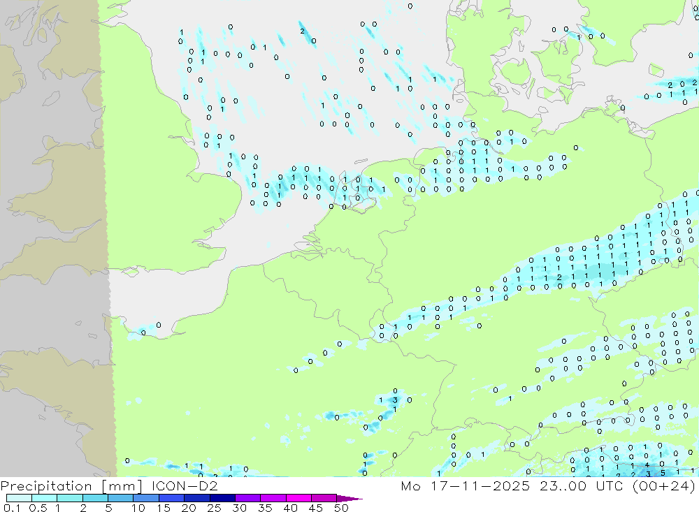Click the "15" legend scale label

pos(164,508)
